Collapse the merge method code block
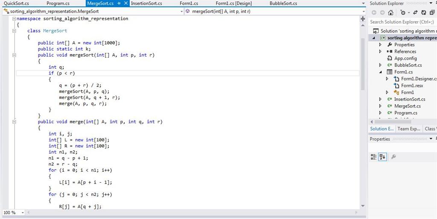Screen dimensions: 437x219 [x=14, y=122]
